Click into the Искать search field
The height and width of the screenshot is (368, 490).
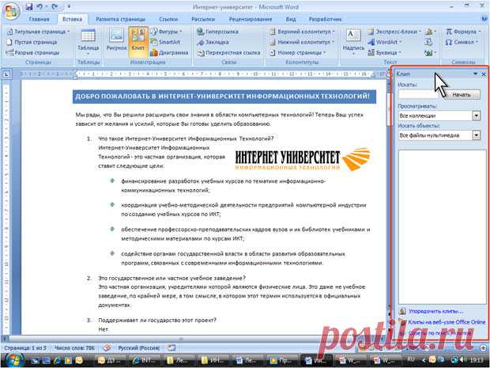419,94
